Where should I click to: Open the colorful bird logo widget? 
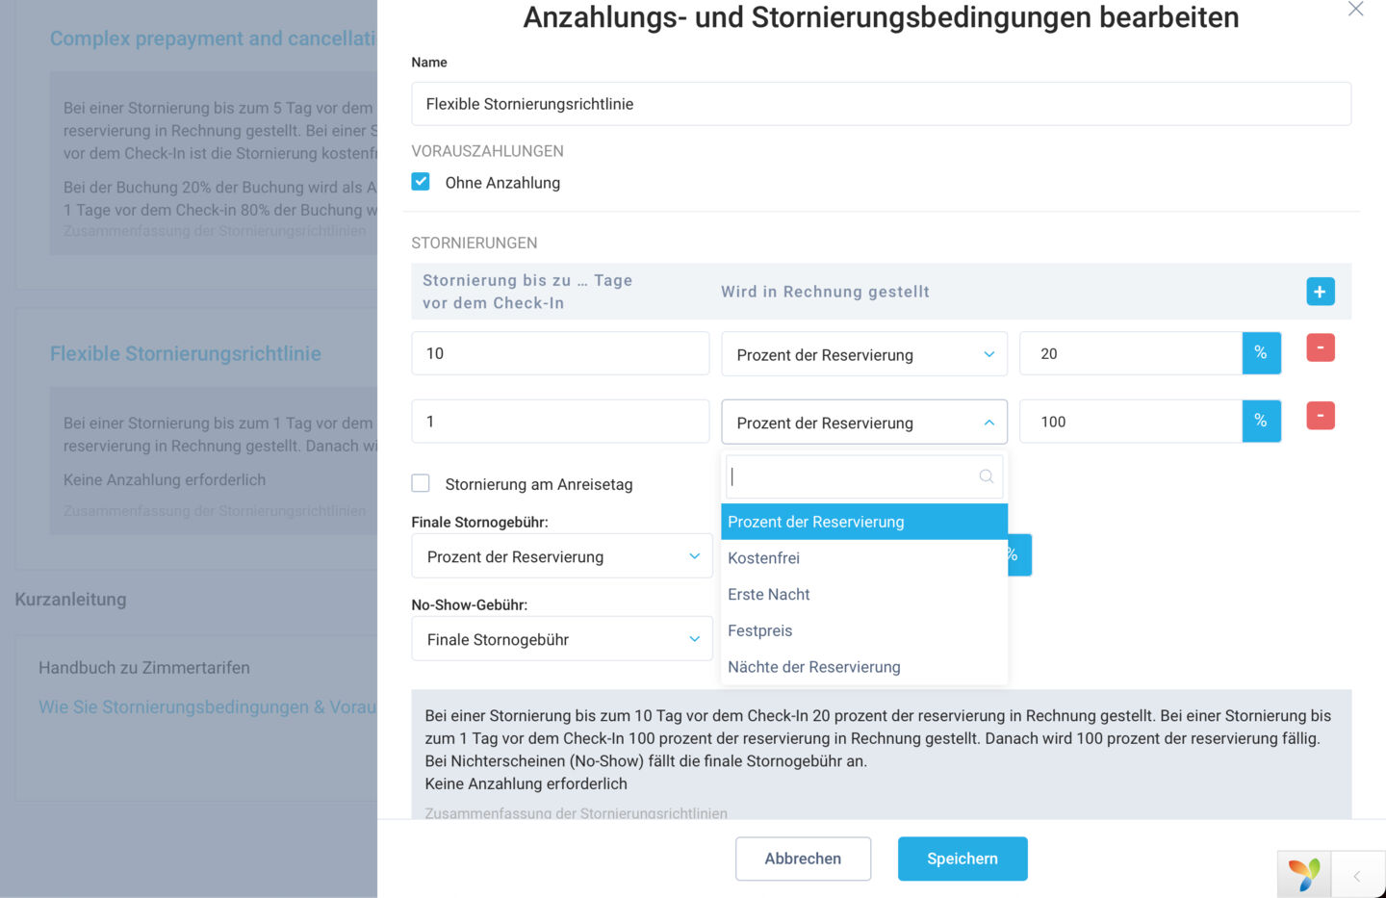[x=1304, y=875]
